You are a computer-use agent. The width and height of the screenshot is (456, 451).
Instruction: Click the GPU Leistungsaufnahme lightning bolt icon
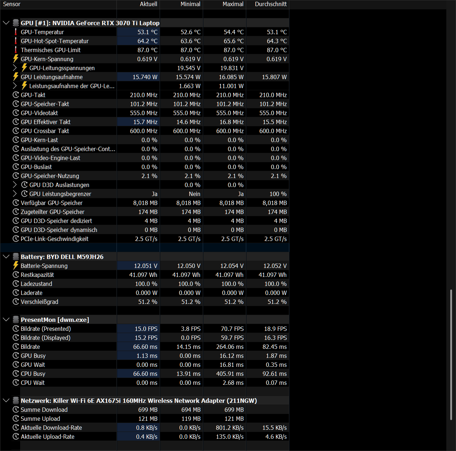click(16, 77)
